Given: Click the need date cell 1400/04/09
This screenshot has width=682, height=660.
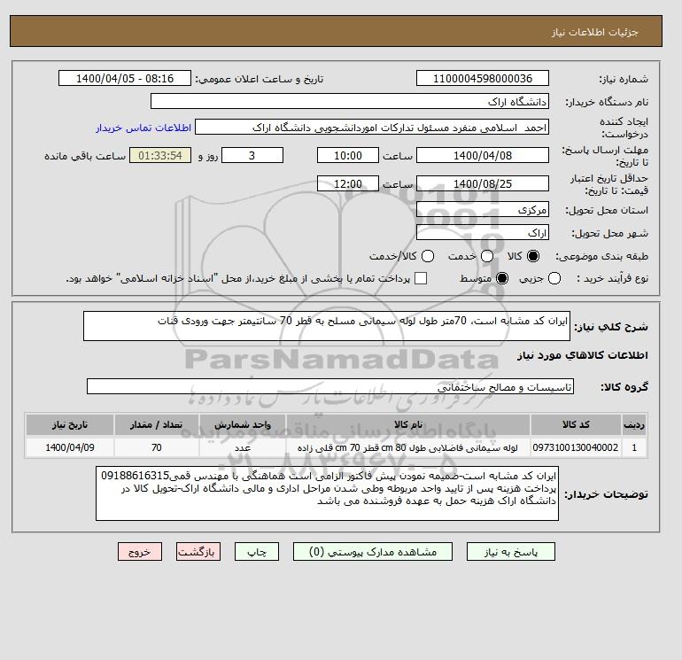Looking at the screenshot, I should point(70,447).
